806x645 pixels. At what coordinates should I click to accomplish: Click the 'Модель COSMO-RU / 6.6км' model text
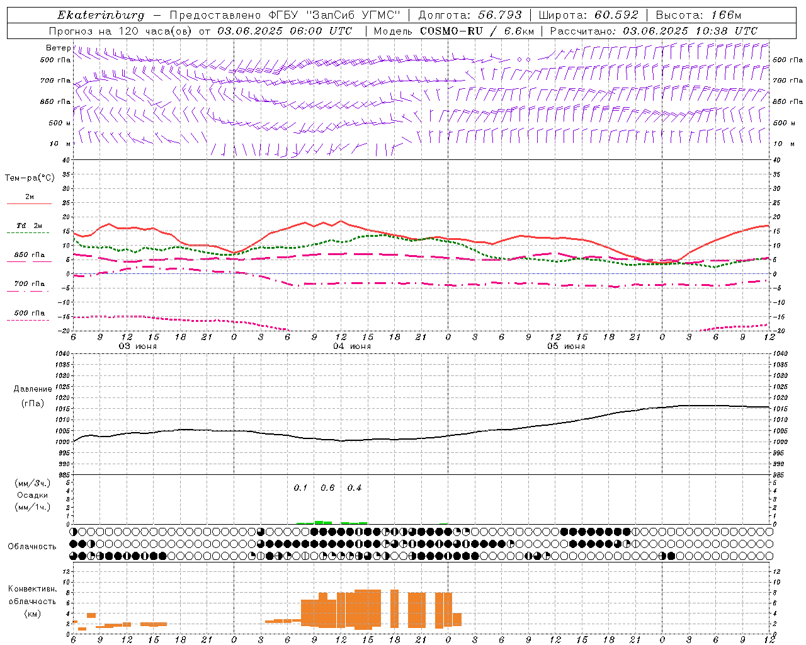pos(454,31)
